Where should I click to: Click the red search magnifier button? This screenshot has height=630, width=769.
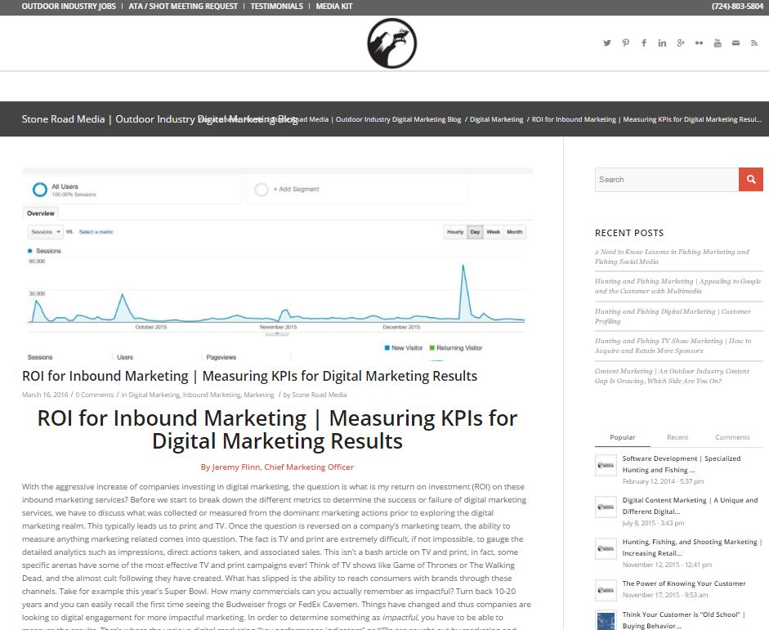coord(751,180)
